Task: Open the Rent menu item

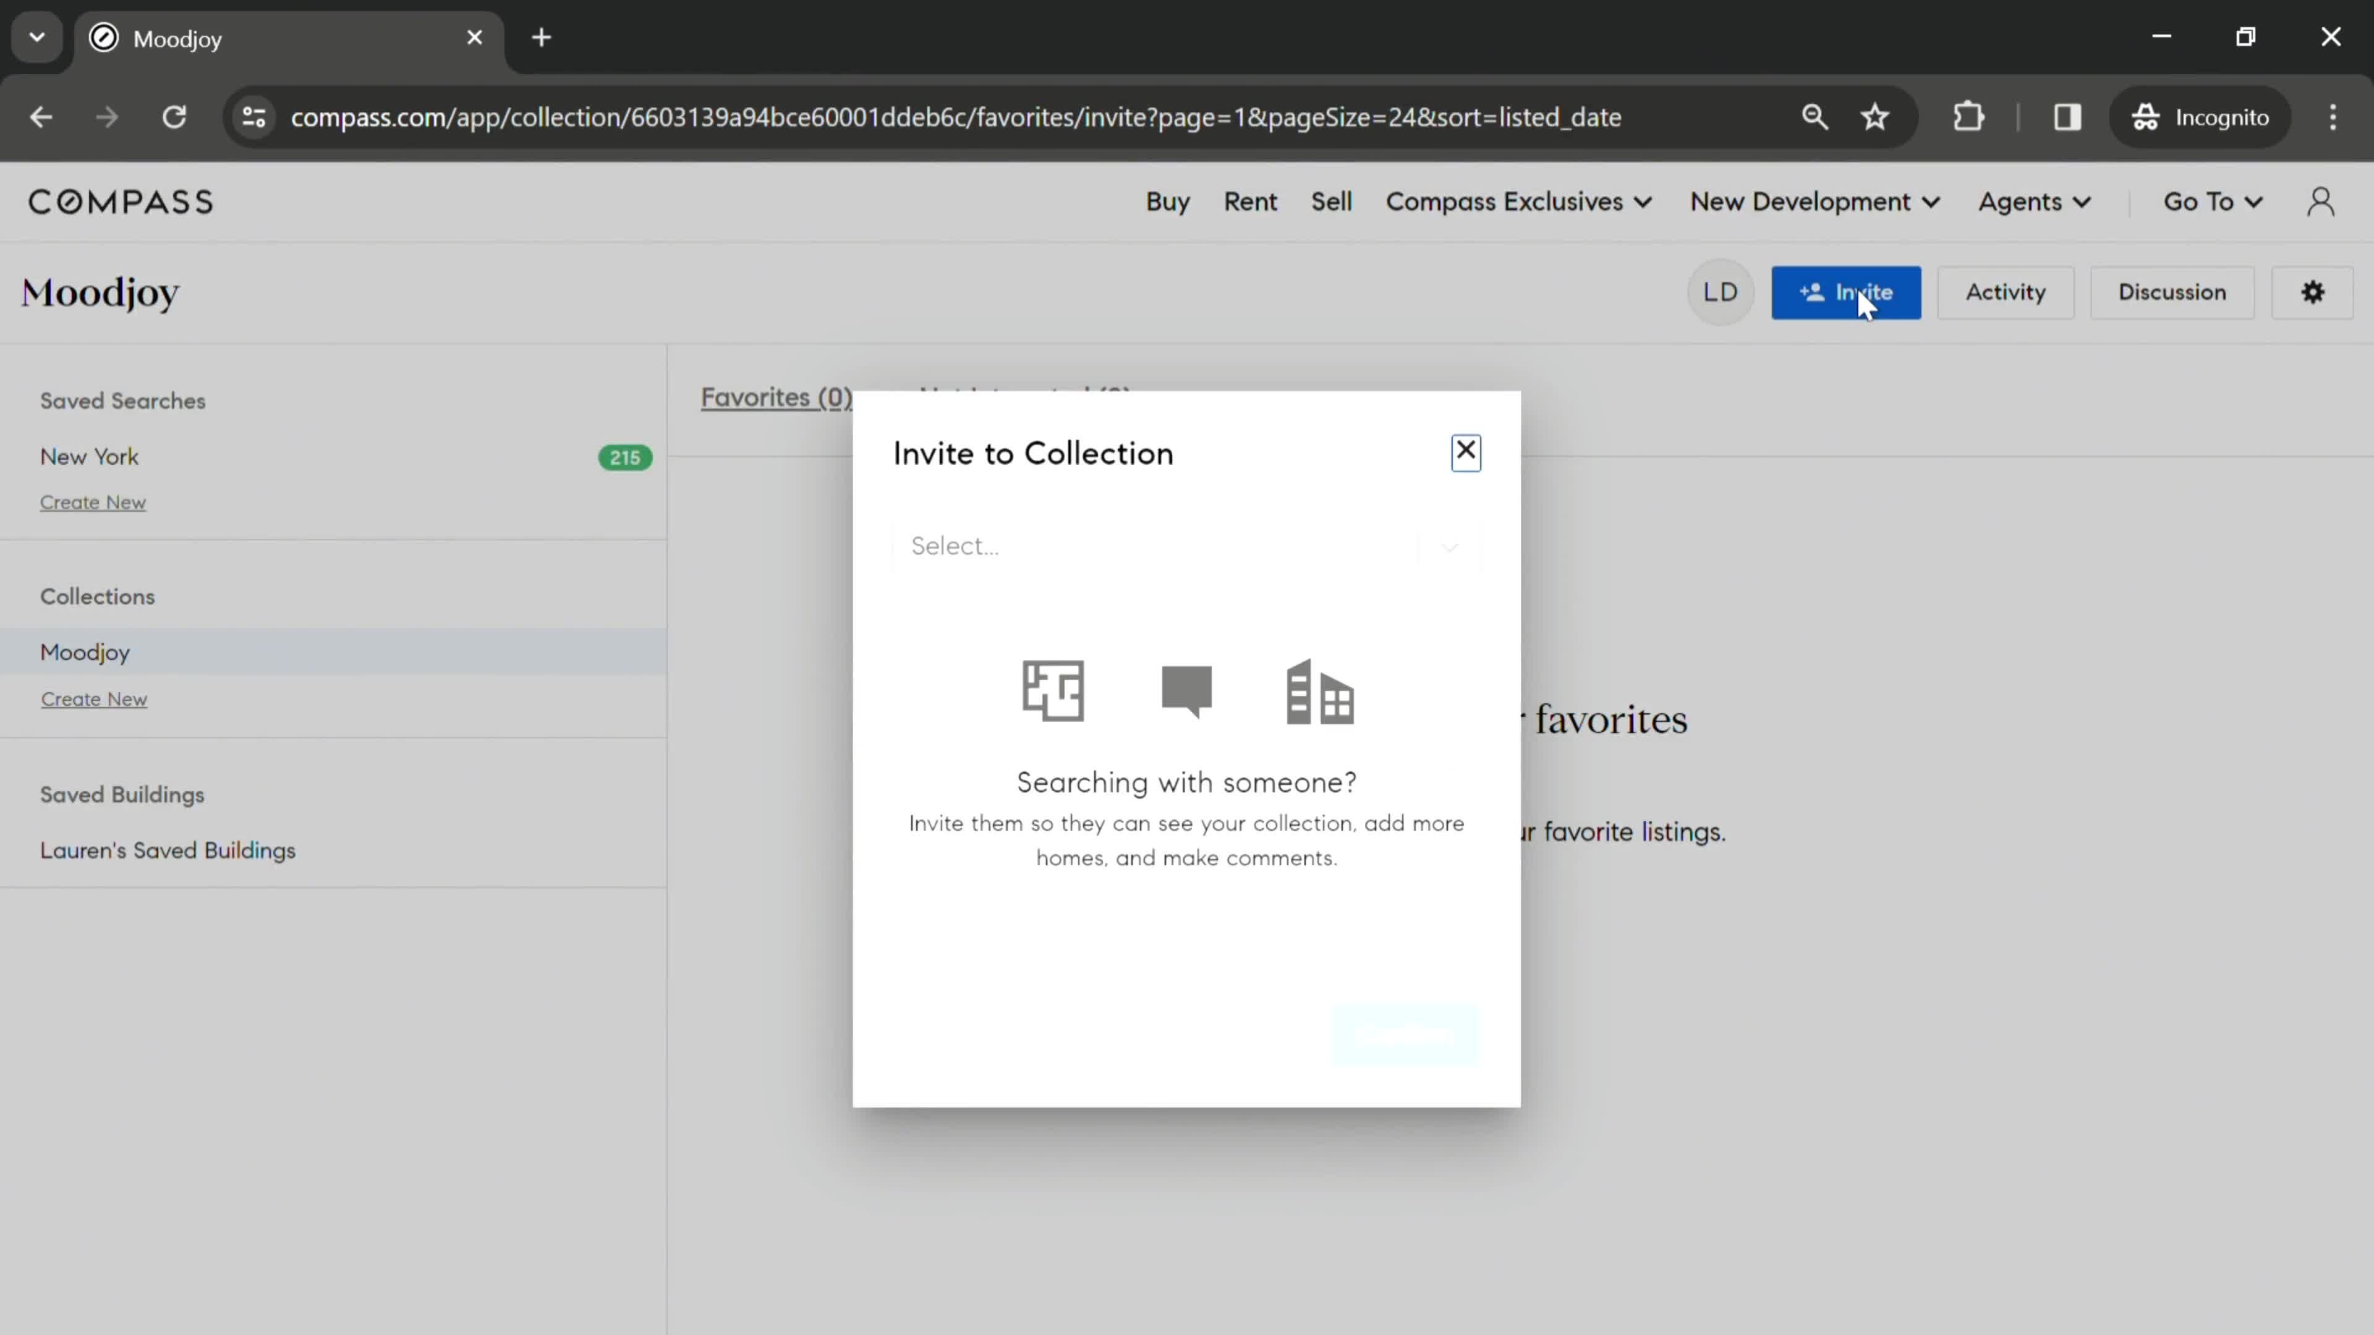Action: pyautogui.click(x=1249, y=201)
